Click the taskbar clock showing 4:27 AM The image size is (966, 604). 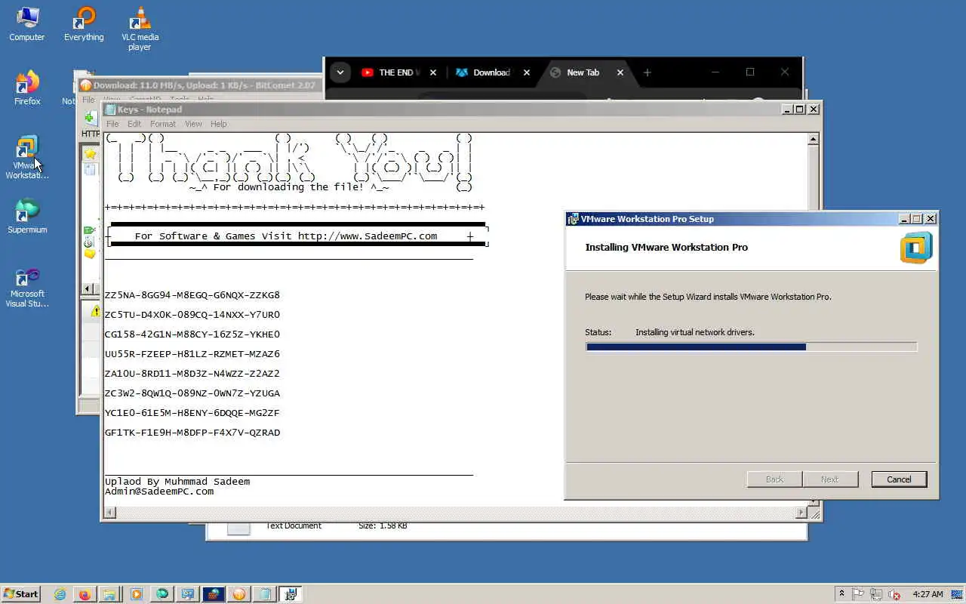pyautogui.click(x=928, y=594)
